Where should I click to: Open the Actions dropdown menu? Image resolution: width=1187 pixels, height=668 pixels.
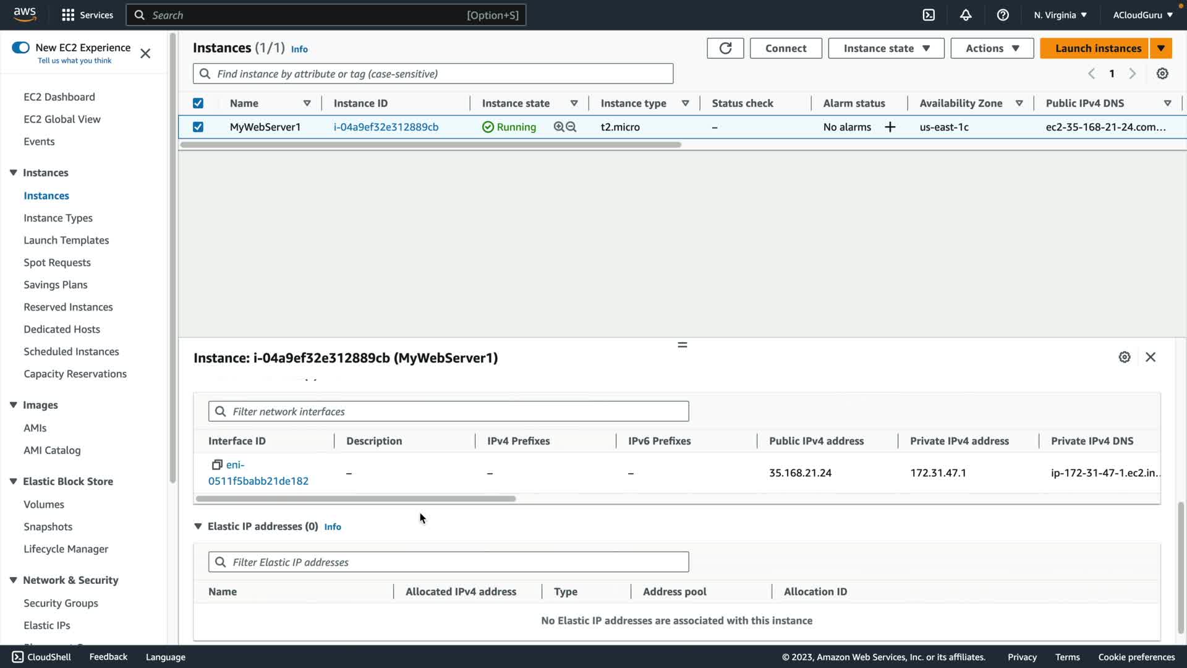click(992, 48)
